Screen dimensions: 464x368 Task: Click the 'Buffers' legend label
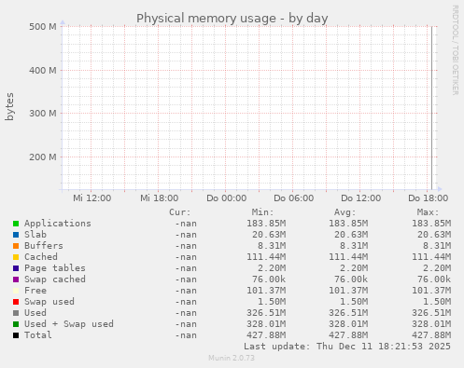coord(44,246)
